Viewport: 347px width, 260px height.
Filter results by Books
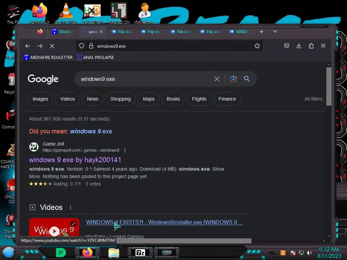click(x=173, y=99)
